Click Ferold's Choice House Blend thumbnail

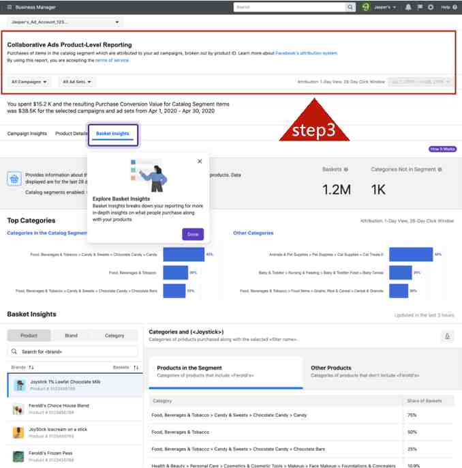pyautogui.click(x=18, y=409)
